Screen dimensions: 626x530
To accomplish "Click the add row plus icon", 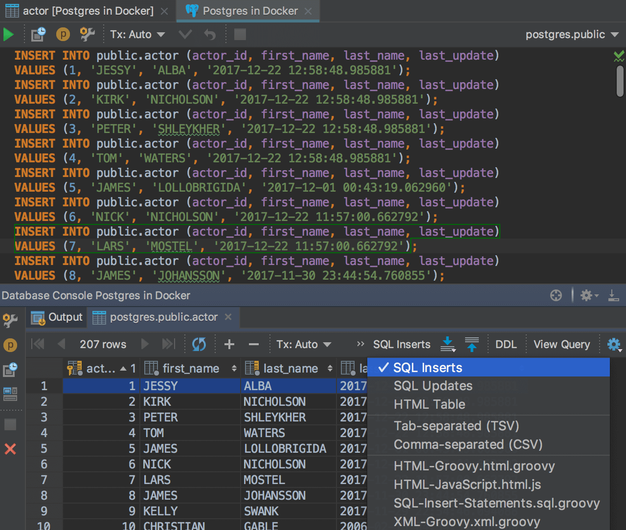I will tap(229, 344).
